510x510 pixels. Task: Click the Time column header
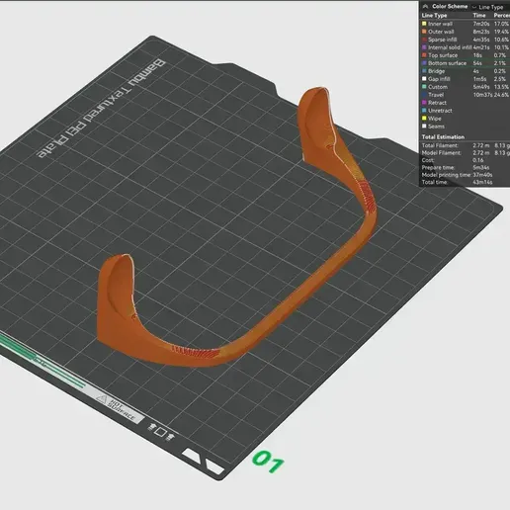479,16
